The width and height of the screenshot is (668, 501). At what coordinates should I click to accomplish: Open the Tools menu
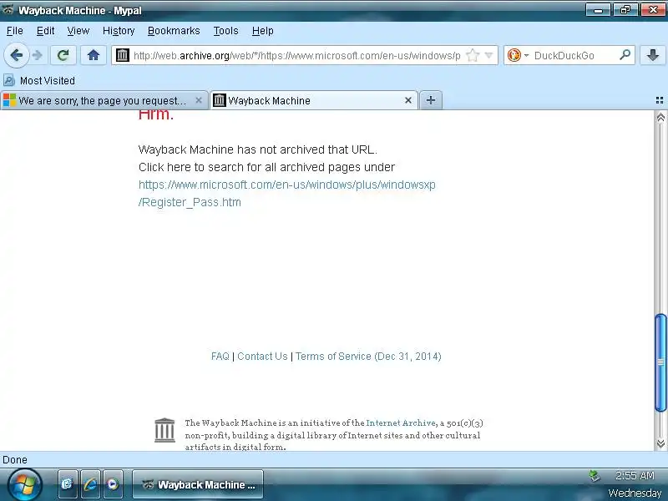pos(225,31)
